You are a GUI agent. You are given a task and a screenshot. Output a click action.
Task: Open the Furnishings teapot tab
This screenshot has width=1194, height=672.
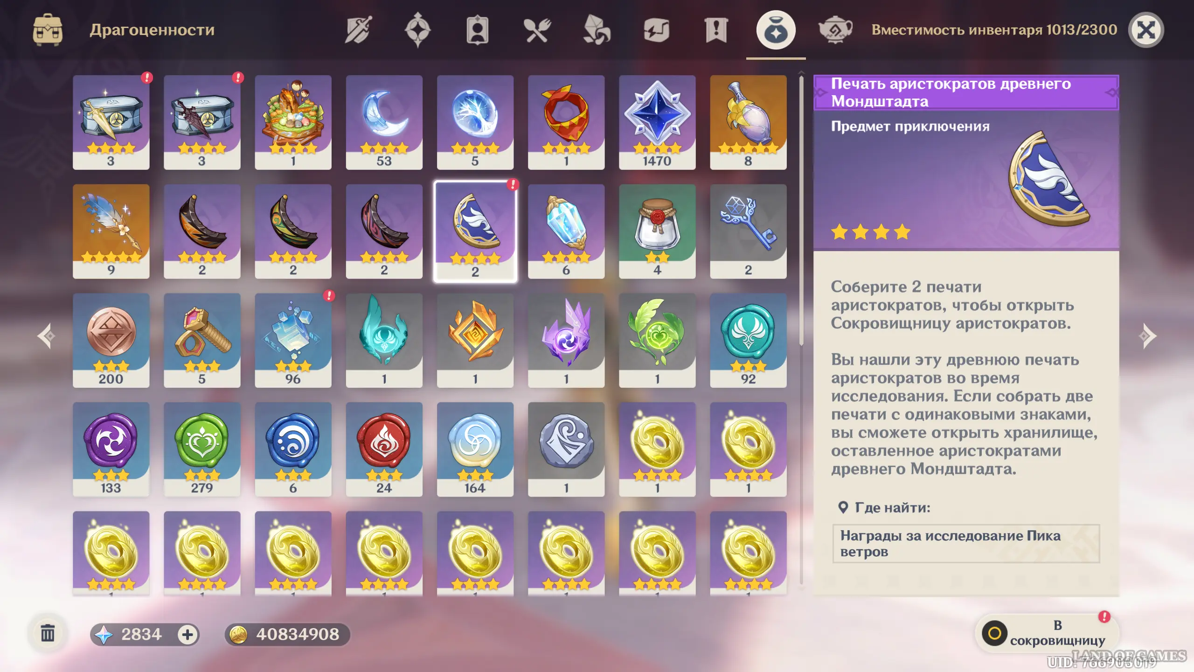point(835,30)
